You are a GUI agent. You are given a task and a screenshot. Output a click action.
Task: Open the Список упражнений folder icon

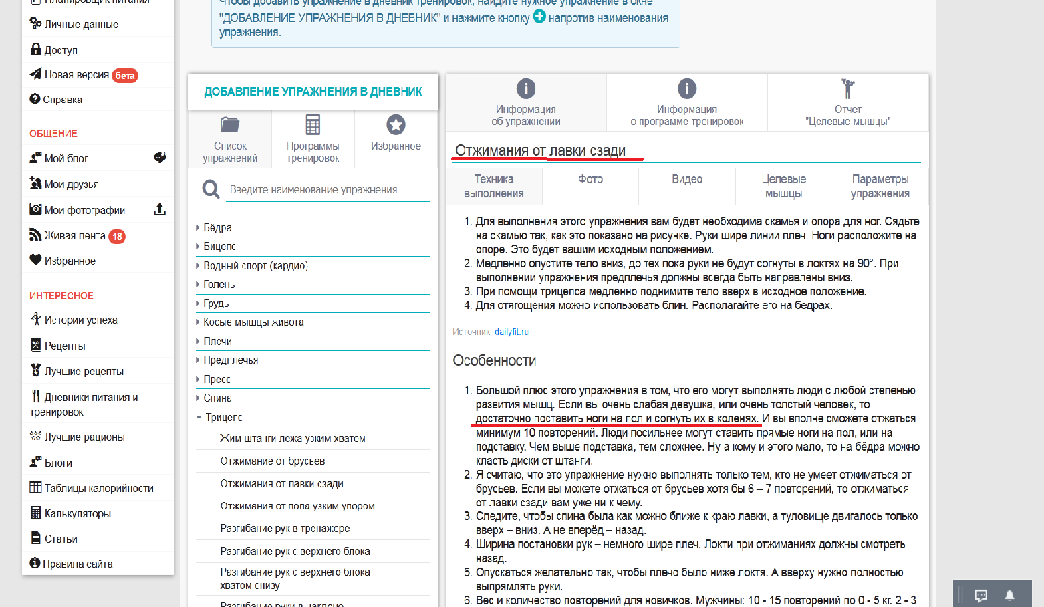click(230, 125)
